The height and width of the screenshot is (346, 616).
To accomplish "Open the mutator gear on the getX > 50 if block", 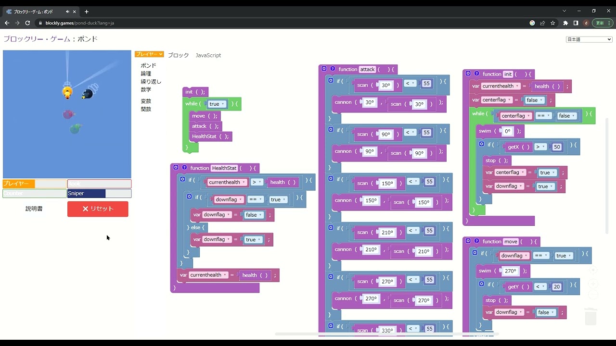I will tap(482, 144).
